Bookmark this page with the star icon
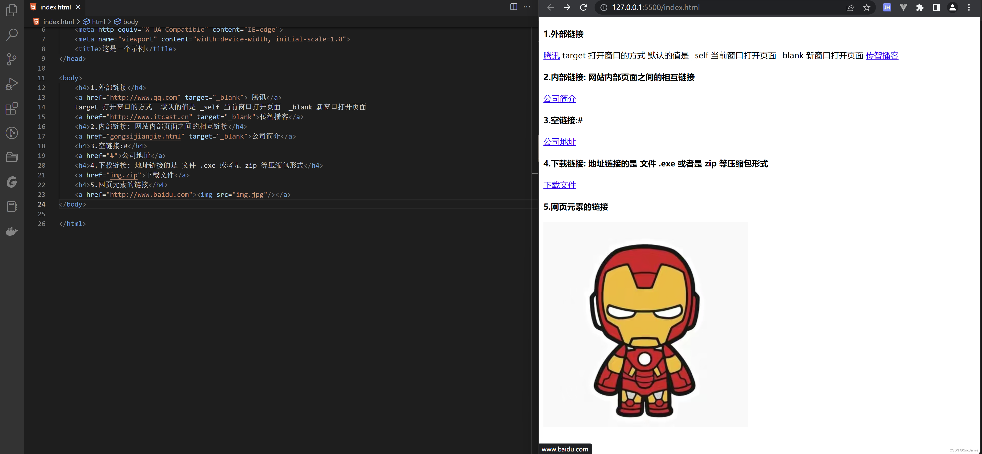Viewport: 982px width, 454px height. pos(866,7)
